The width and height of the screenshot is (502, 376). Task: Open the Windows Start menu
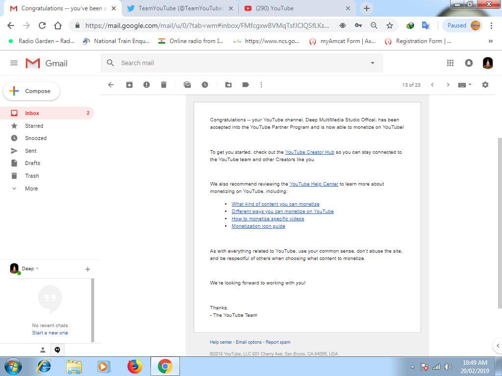(13, 366)
